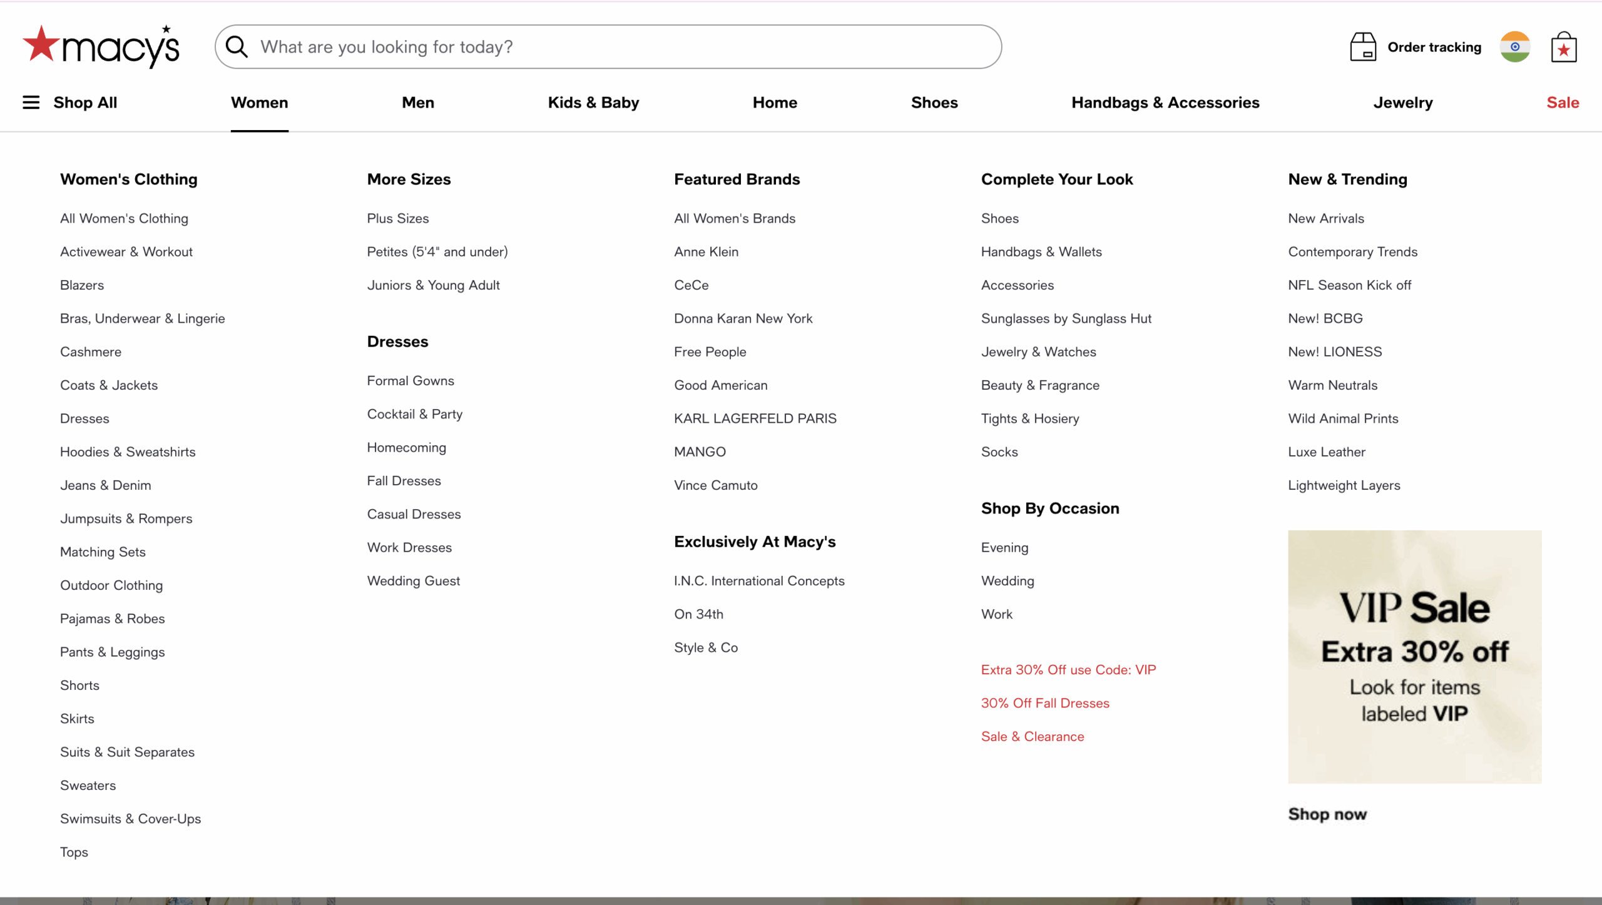Select Activewear & Workout
The image size is (1602, 905).
tap(126, 251)
